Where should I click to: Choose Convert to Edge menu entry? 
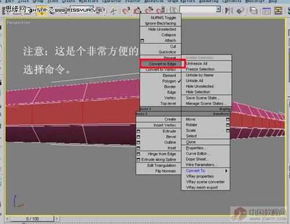(x=162, y=64)
